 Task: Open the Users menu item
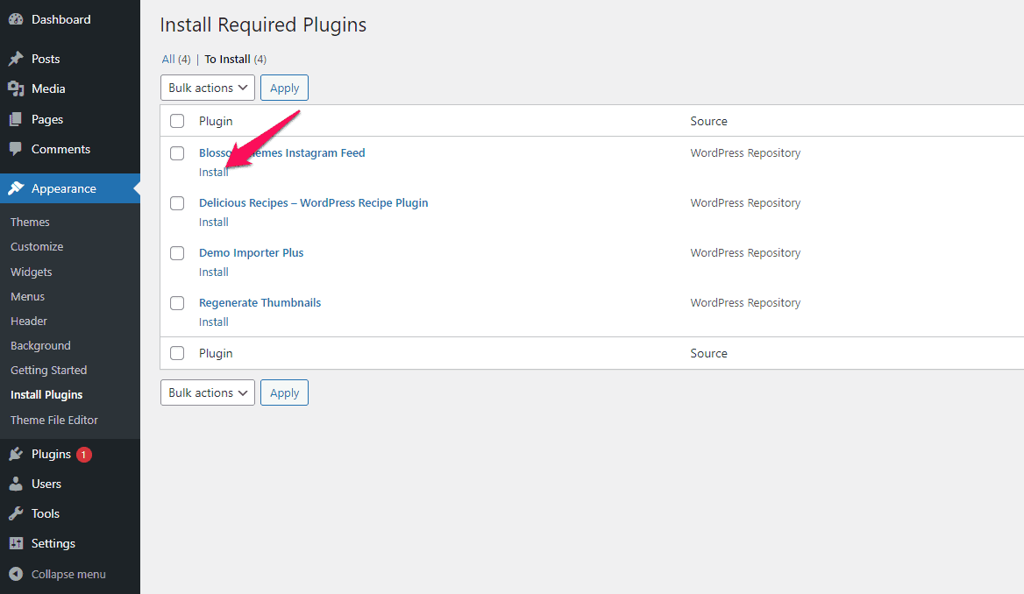point(70,484)
